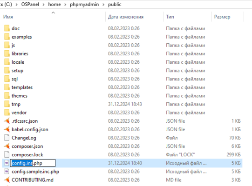The image size is (252, 186).
Task: Select the composer.lock file icon
Action: point(7,154)
